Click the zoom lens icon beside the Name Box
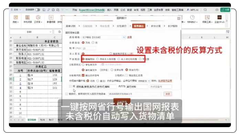Viewport: 244px width, 134px height. coord(60,32)
